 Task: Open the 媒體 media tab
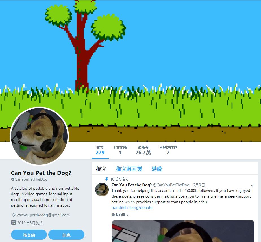point(157,169)
